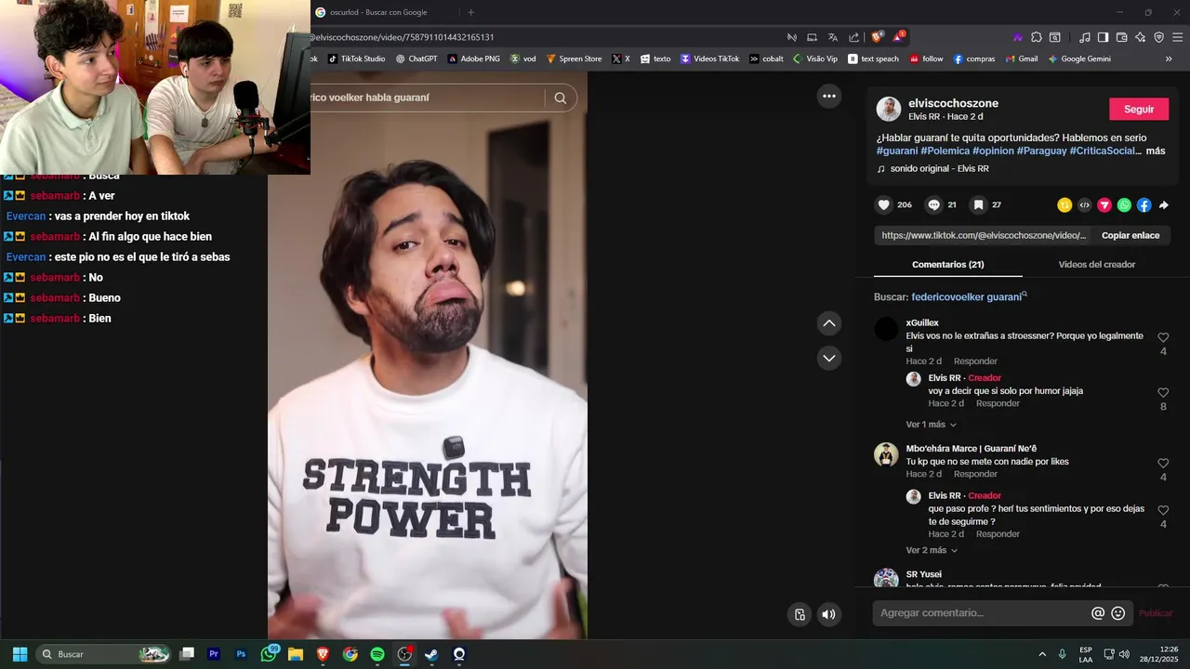Screen dimensions: 1190x669
Task: Open Gmail bookmark
Action: pos(1021,59)
